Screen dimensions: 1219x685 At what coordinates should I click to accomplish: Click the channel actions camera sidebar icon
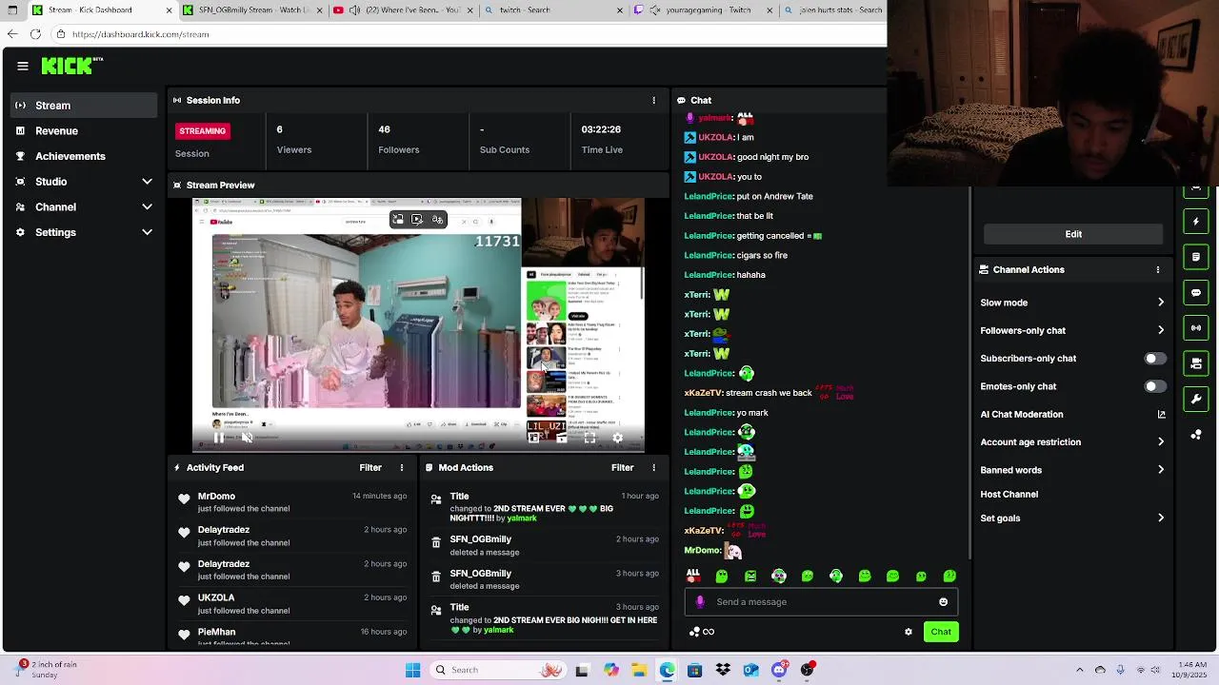(1196, 363)
